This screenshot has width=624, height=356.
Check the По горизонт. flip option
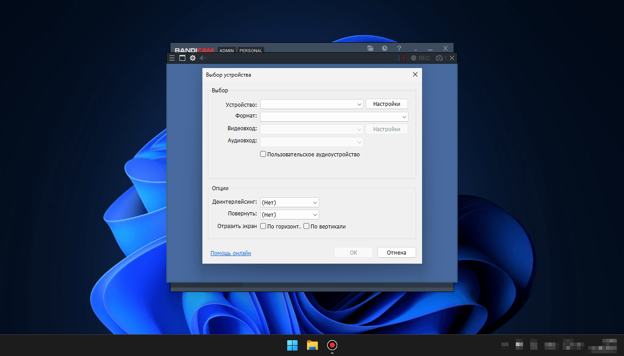[263, 226]
